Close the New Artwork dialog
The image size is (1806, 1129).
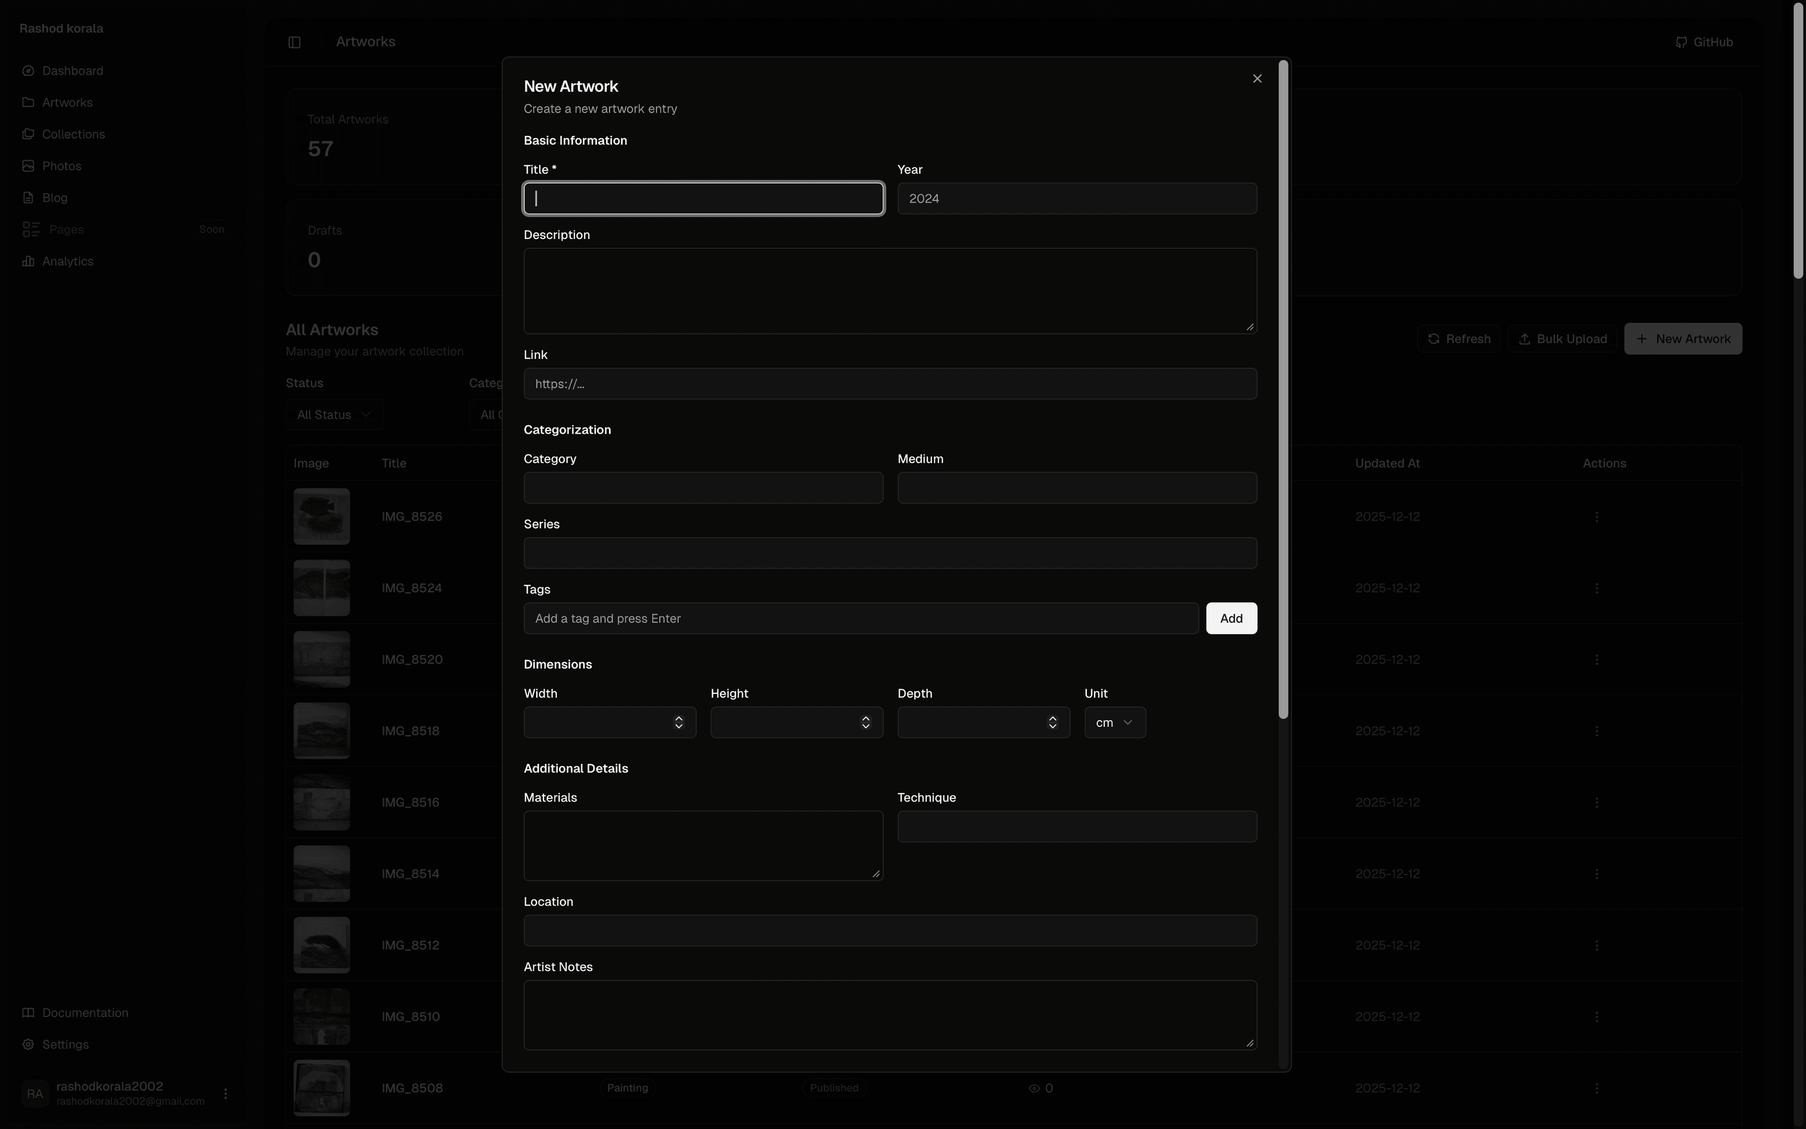click(1257, 79)
